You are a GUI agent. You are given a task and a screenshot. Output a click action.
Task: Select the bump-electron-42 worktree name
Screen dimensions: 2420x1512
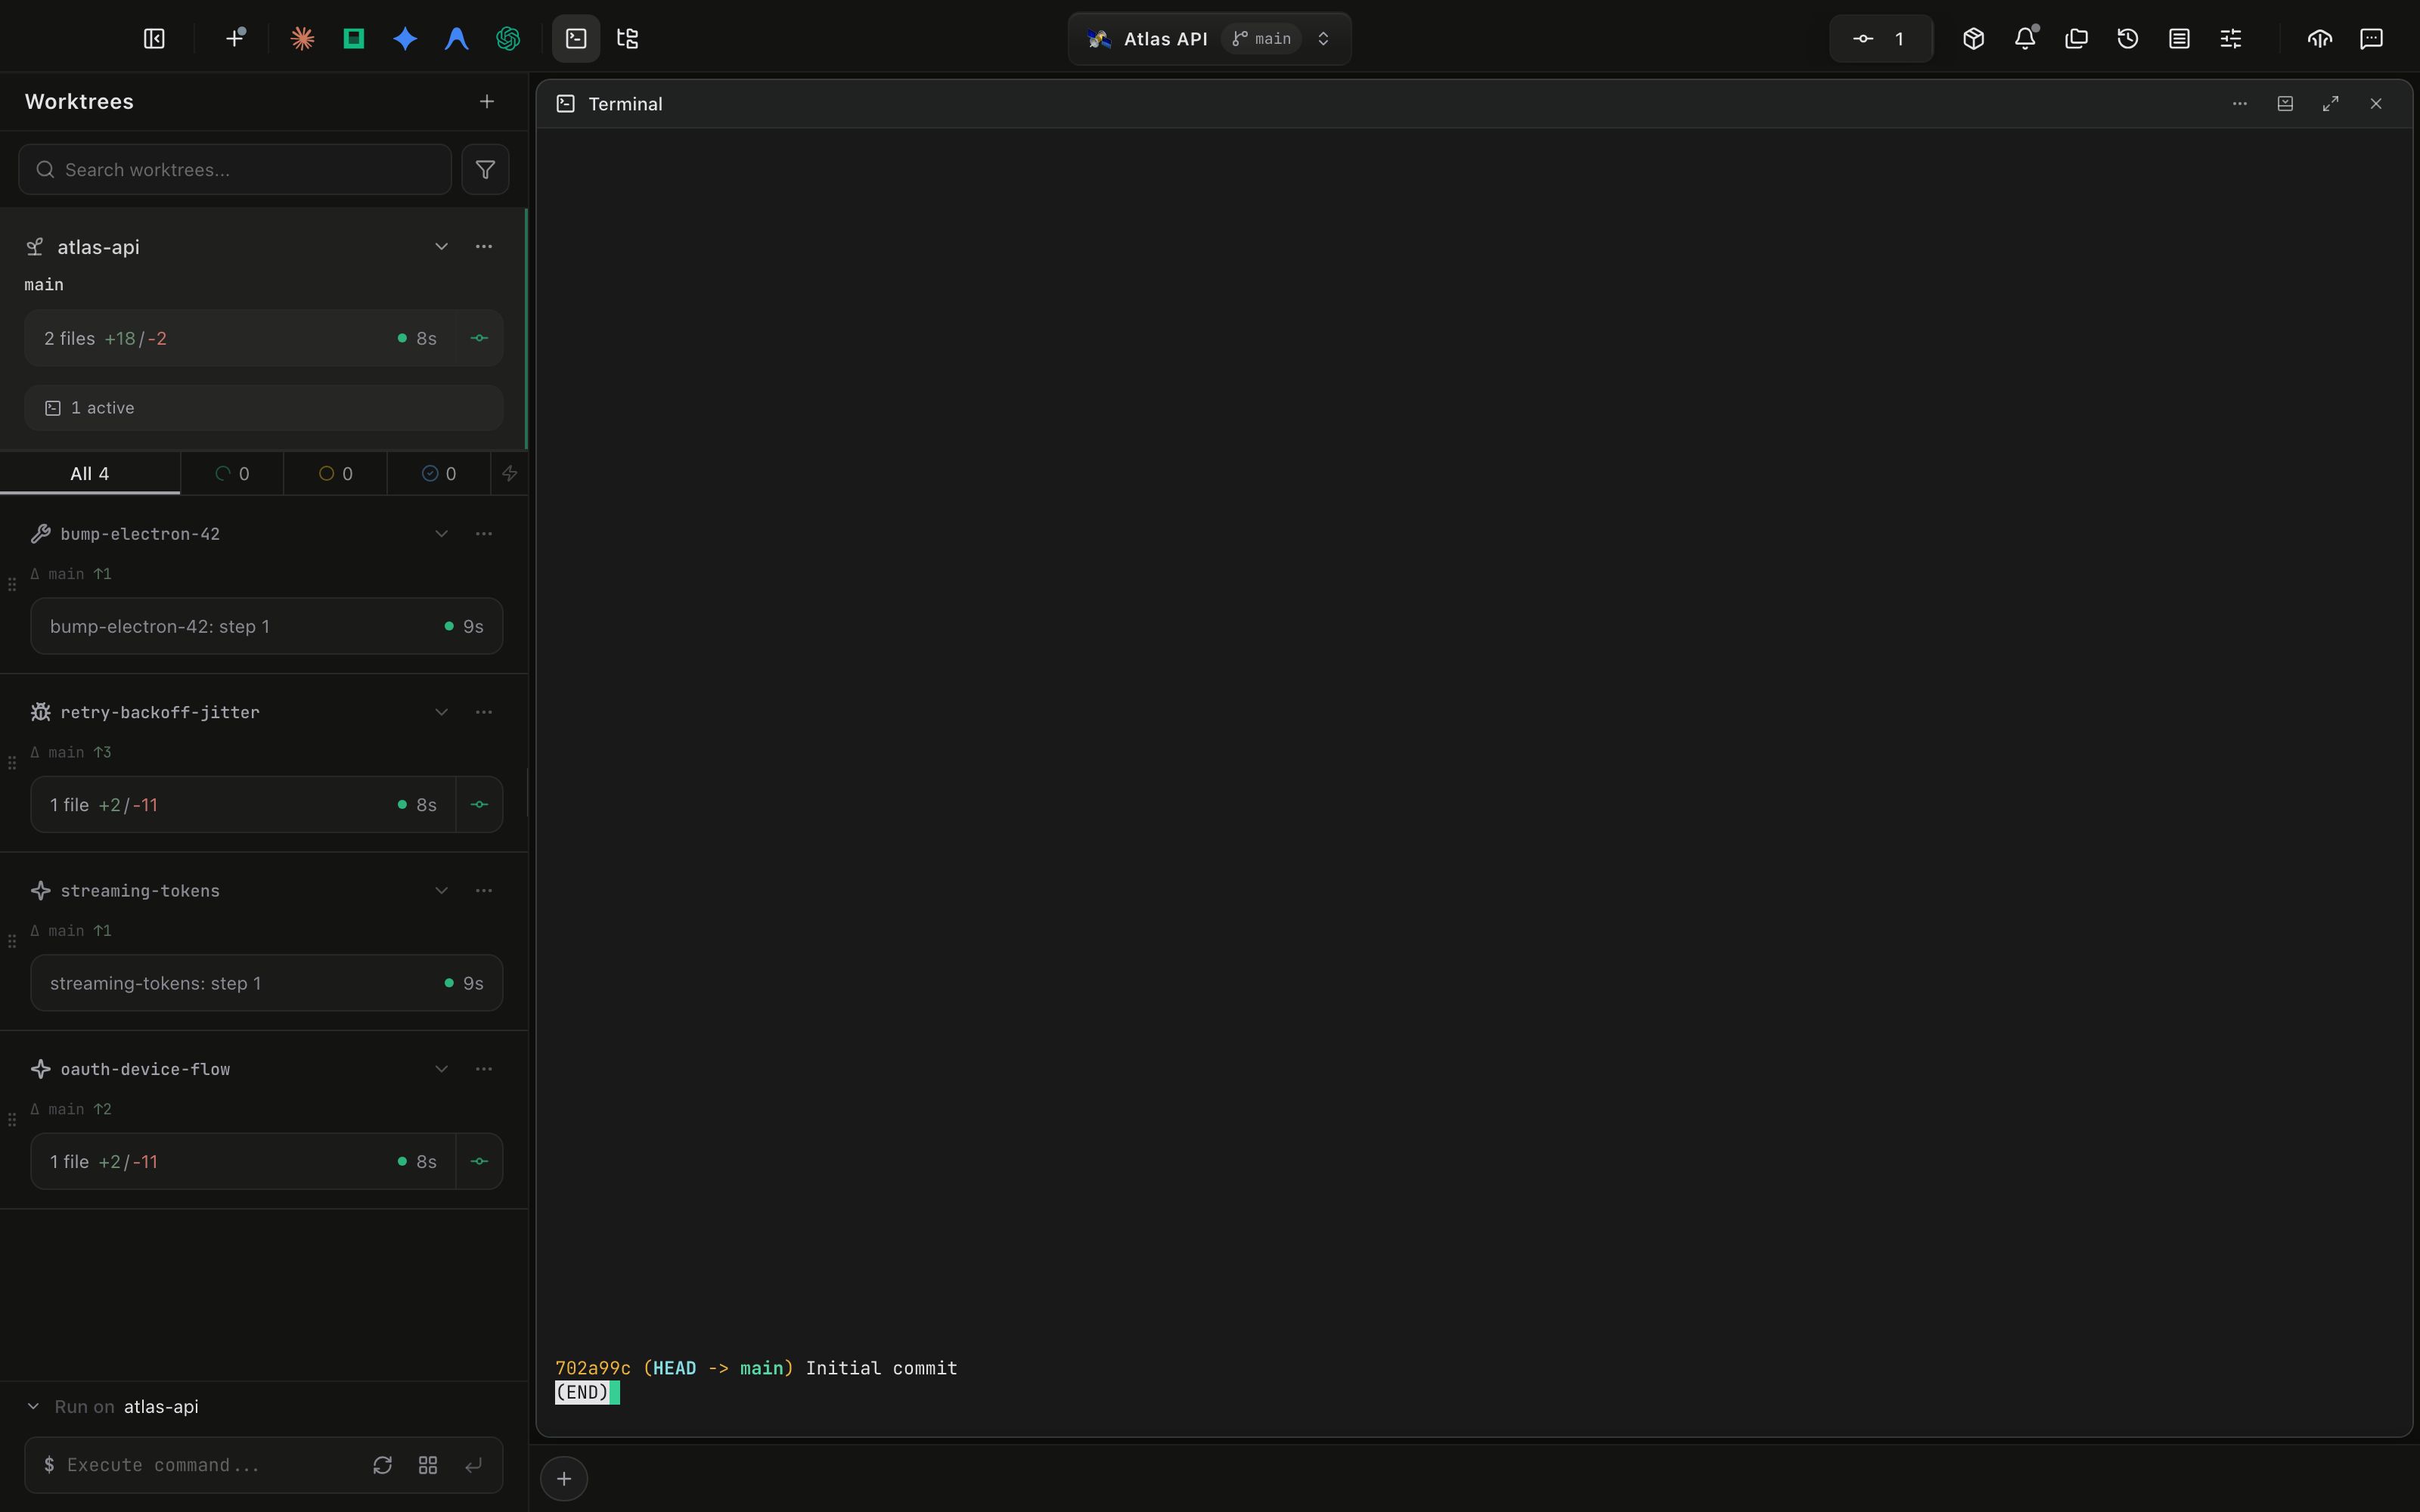pos(140,534)
